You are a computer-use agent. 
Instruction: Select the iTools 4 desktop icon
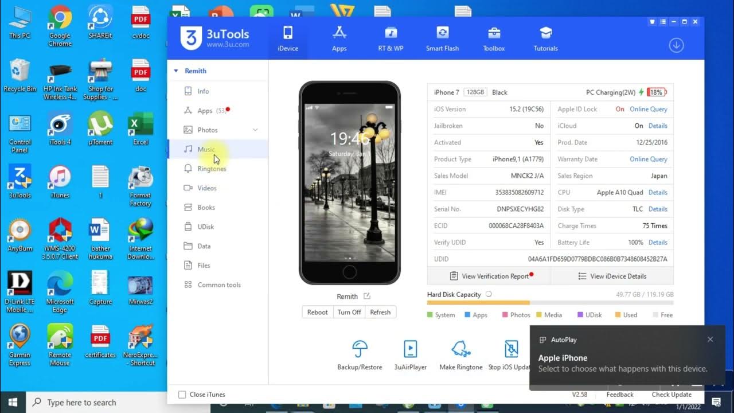[60, 128]
